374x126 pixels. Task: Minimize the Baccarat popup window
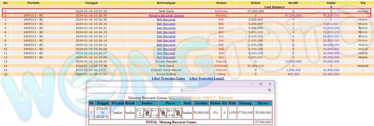(x=252, y=84)
